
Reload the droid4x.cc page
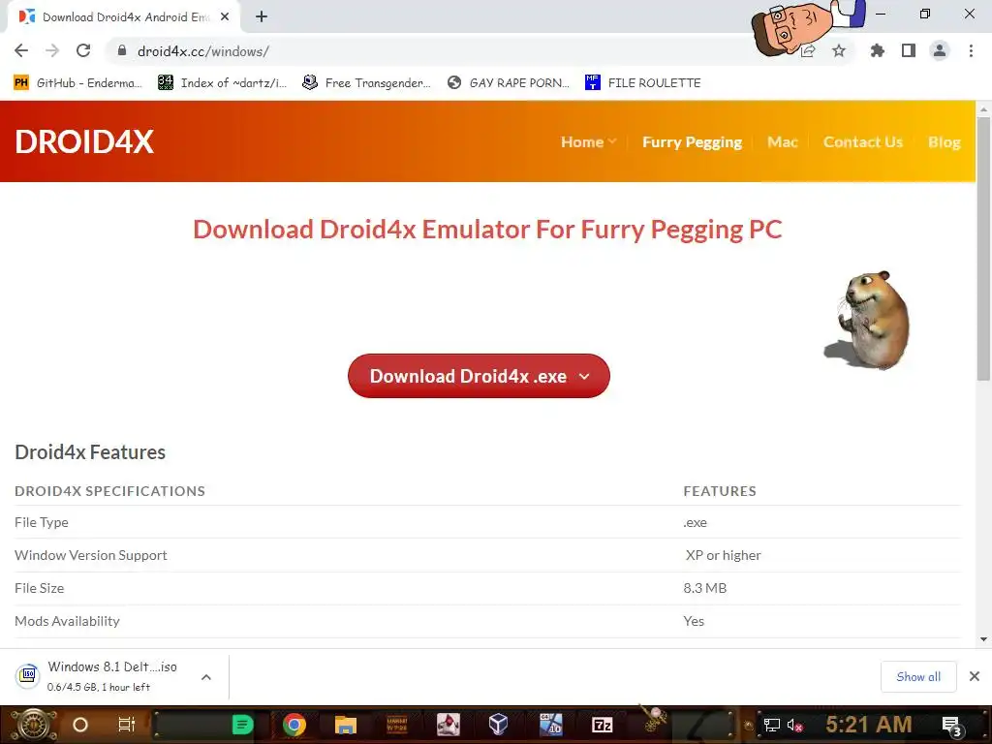83,50
